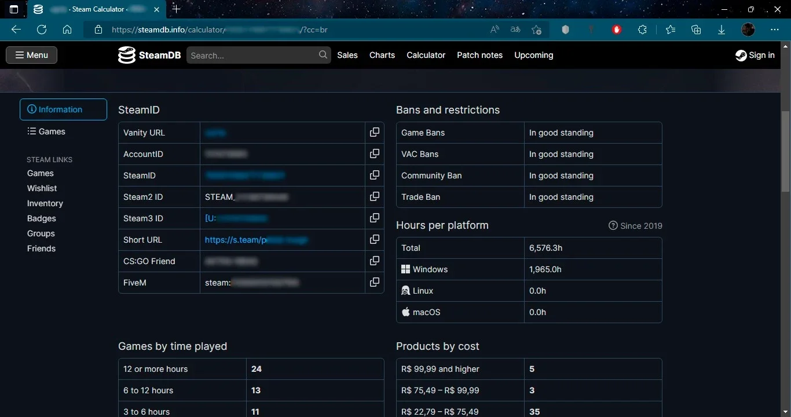Copy the CS:GO Friend code
Image resolution: width=791 pixels, height=417 pixels.
375,261
